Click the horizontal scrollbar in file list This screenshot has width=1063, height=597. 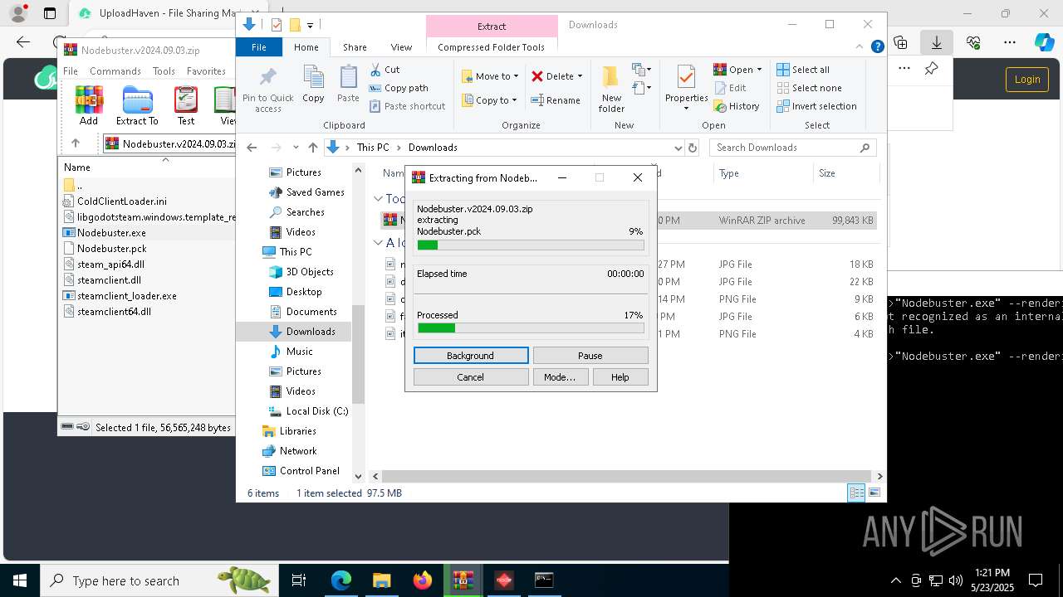point(626,477)
